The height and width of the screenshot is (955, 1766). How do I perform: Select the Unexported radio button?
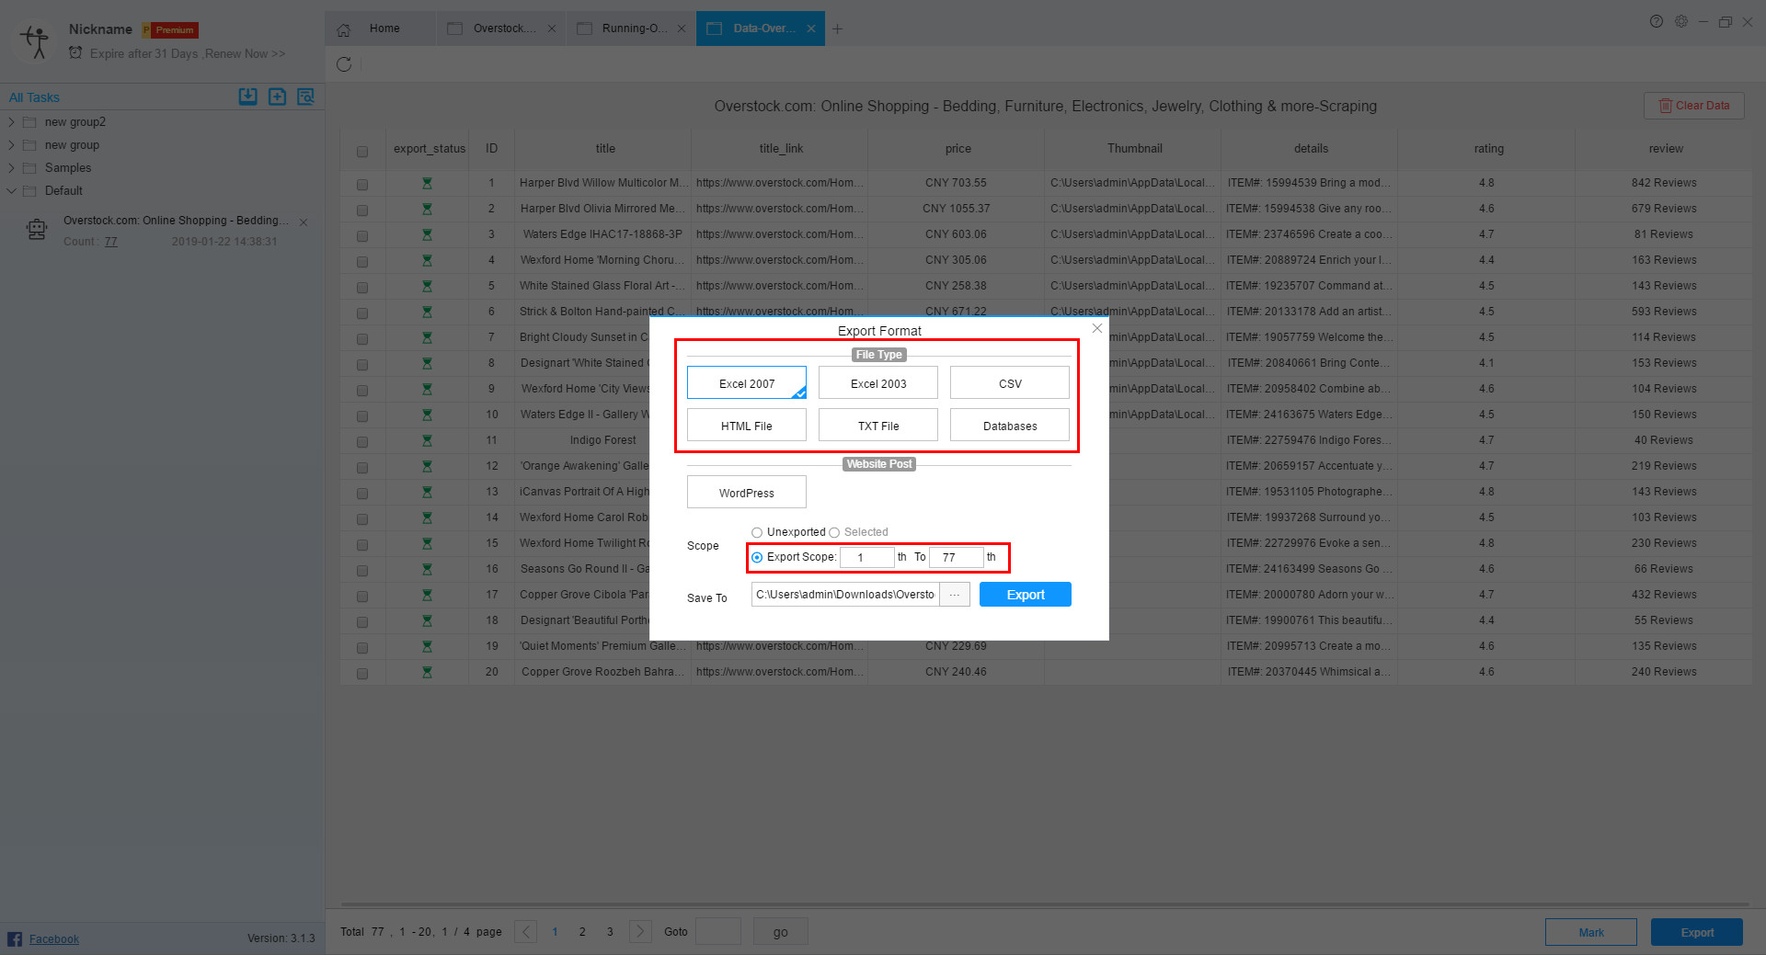757,532
